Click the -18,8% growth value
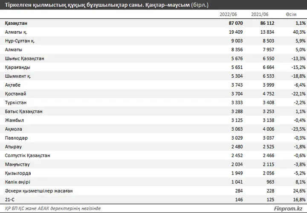This screenshot has width=307, height=213. (298, 76)
